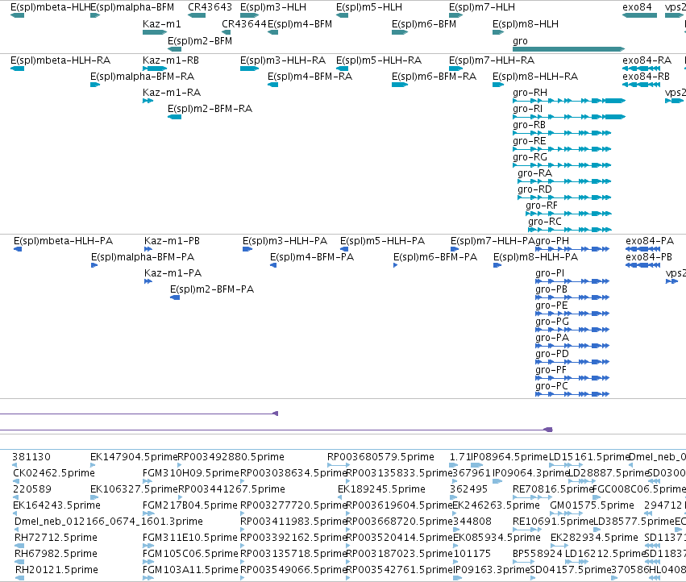Click the E(spl)m7-HLH gene arrow

pos(455,16)
